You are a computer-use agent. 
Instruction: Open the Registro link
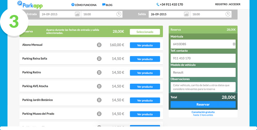tap(221, 4)
